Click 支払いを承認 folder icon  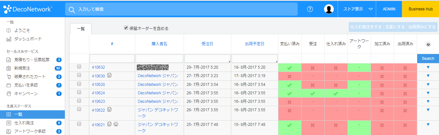(9, 85)
